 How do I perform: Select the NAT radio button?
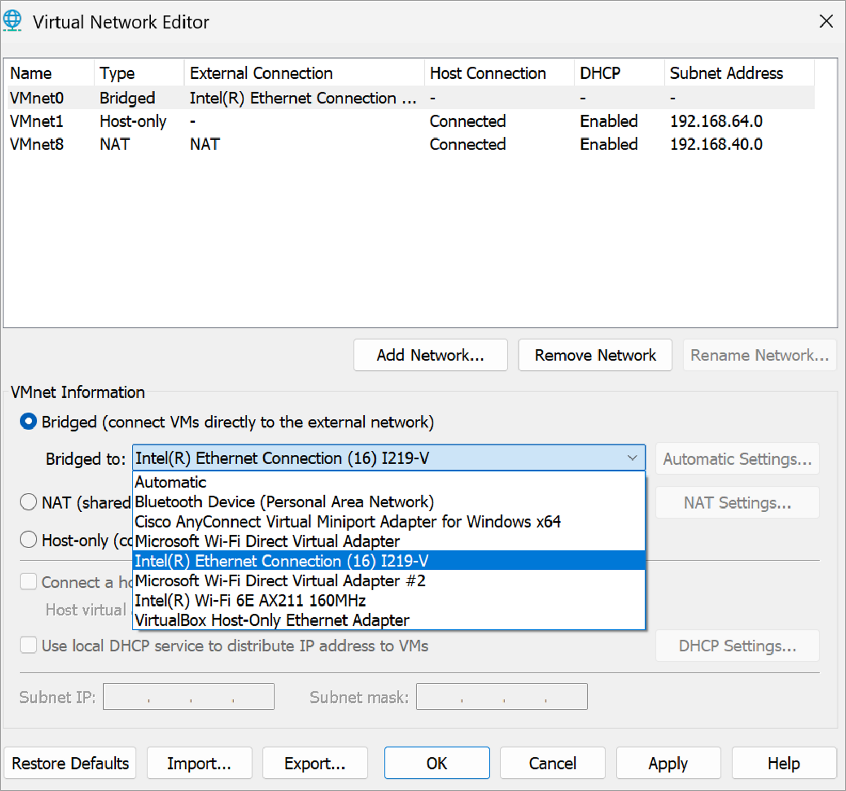pos(28,502)
